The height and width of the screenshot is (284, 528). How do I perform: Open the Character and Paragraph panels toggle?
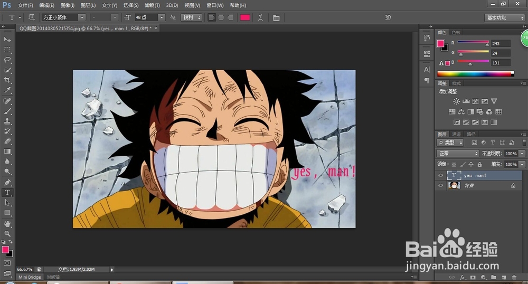276,17
